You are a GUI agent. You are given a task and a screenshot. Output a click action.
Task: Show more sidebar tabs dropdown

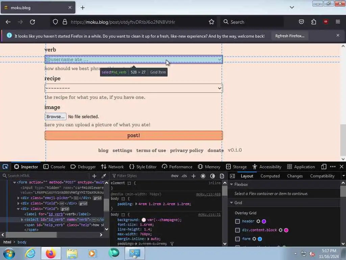click(x=343, y=176)
